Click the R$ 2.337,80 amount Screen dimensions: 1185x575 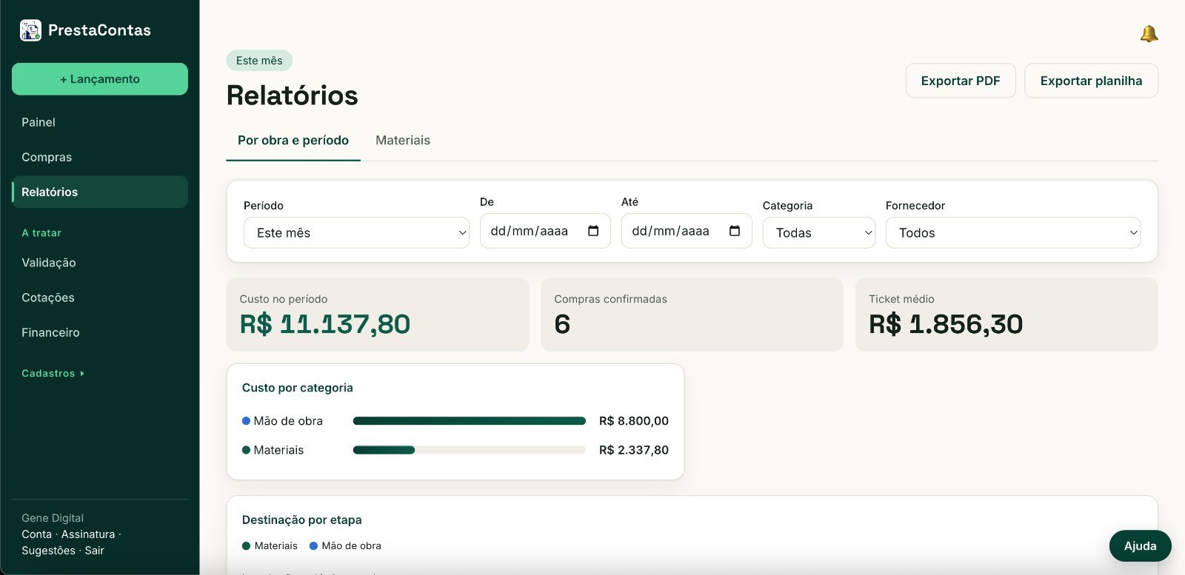[634, 450]
